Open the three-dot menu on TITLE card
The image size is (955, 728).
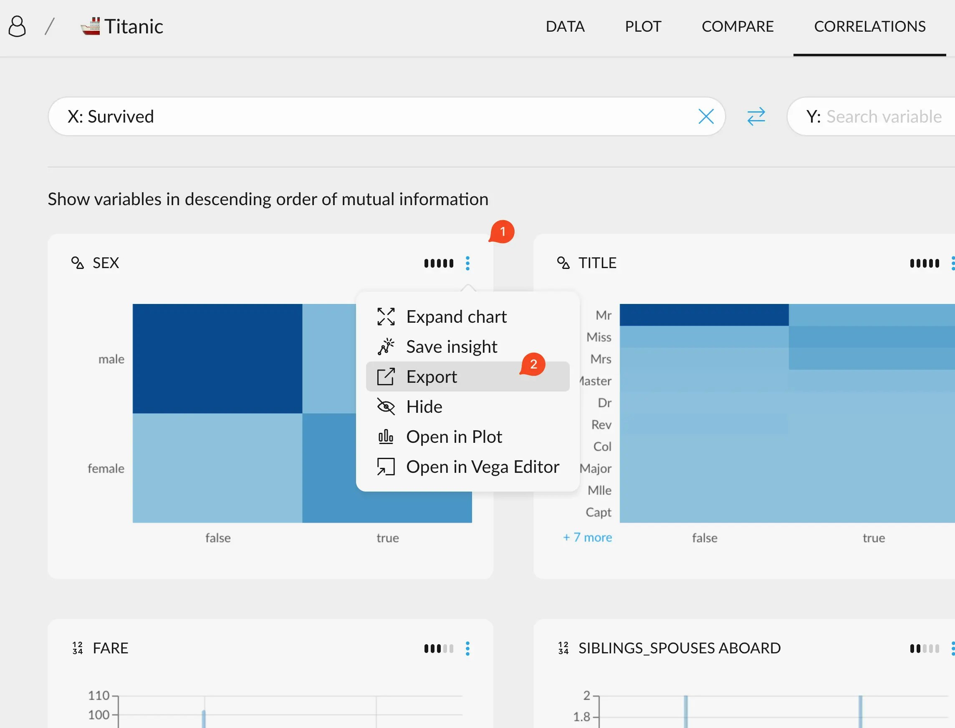click(952, 263)
